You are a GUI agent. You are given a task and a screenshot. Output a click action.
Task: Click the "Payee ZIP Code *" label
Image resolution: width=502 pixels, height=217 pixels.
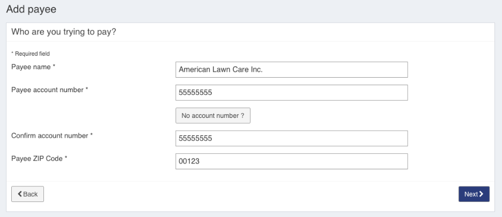click(39, 159)
